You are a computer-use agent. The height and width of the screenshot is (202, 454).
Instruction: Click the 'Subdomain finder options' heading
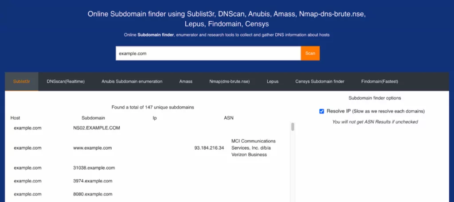click(375, 98)
